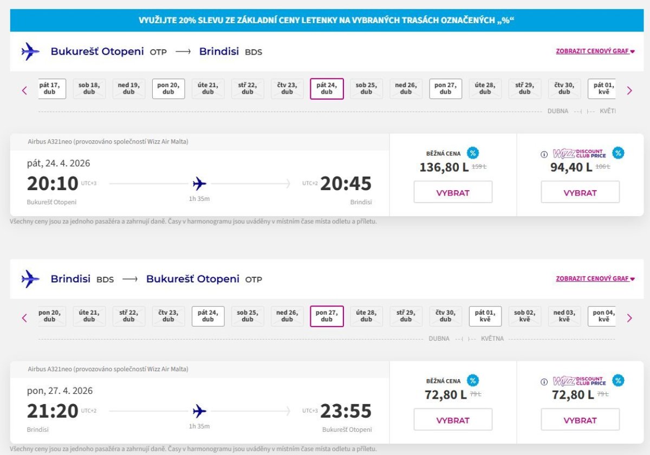Viewport: 650px width, 455px height.
Task: Choose return Vybrat under Běžná cena 72,80 L
Action: [x=453, y=420]
